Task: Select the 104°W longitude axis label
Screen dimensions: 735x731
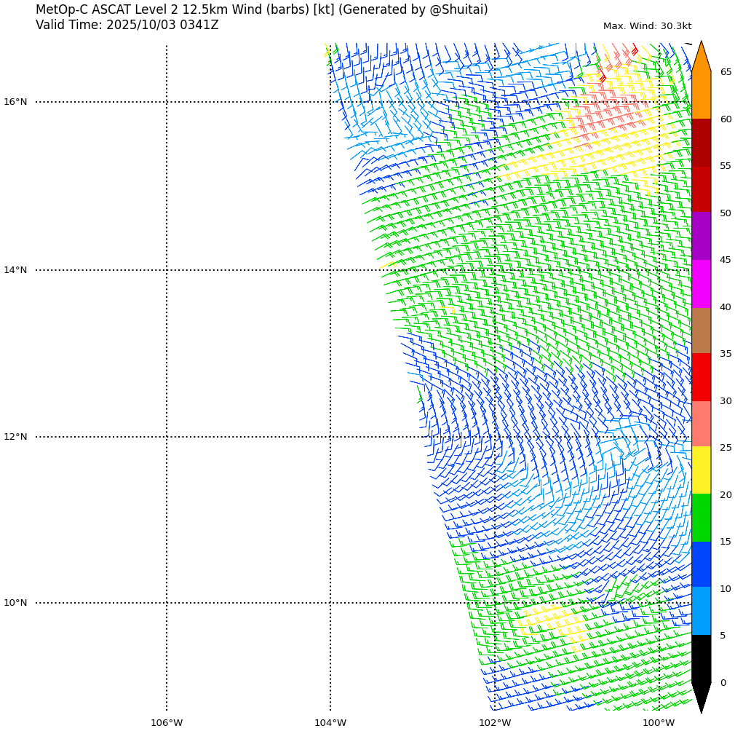Action: tap(330, 723)
